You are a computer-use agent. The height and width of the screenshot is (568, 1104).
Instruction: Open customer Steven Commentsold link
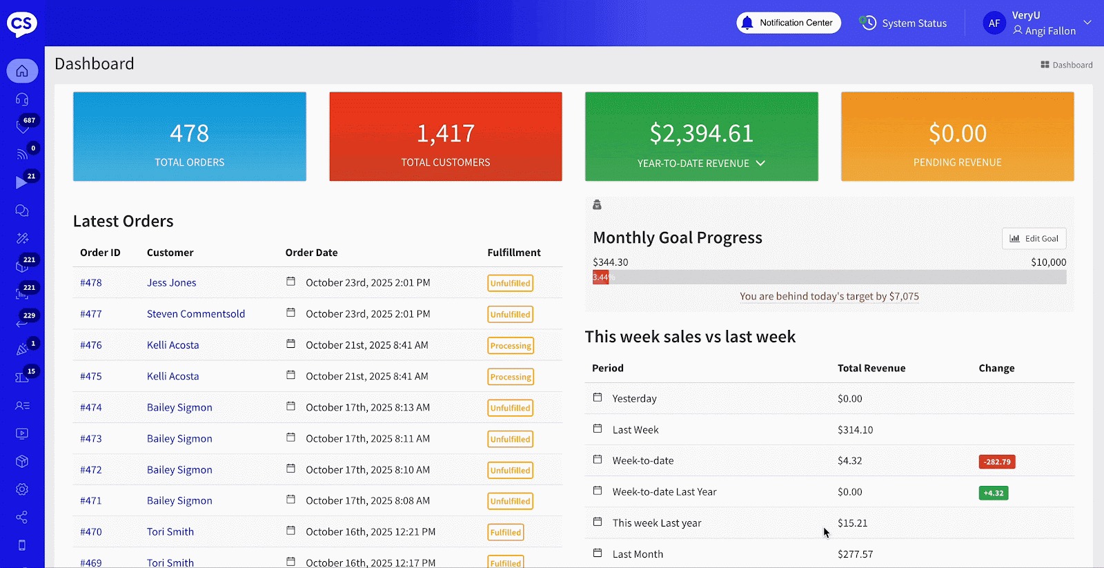point(196,314)
